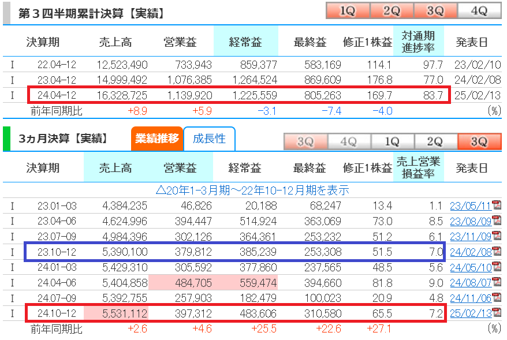
Task: Select the 24.01-03 period label
Action: pyautogui.click(x=57, y=267)
